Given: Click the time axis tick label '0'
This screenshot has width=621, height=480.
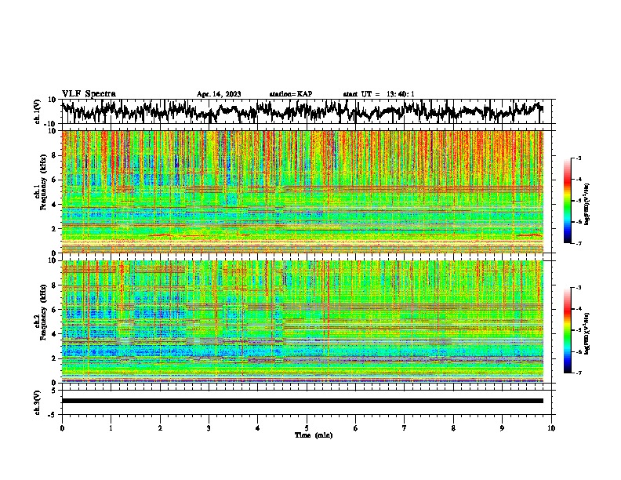Looking at the screenshot, I should 62,428.
